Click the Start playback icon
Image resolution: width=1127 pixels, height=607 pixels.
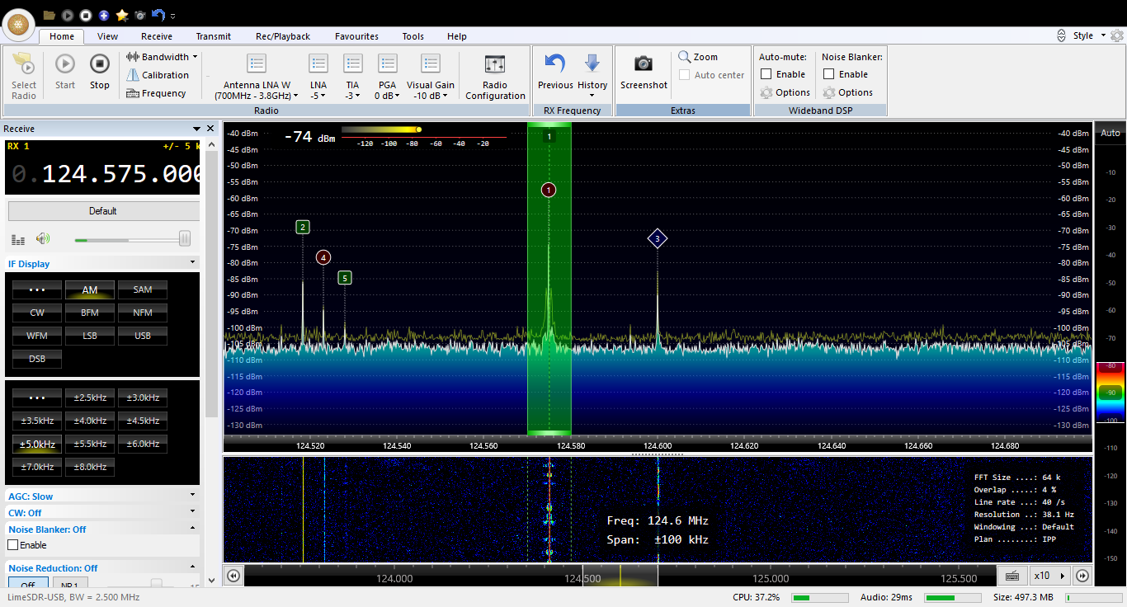65,64
